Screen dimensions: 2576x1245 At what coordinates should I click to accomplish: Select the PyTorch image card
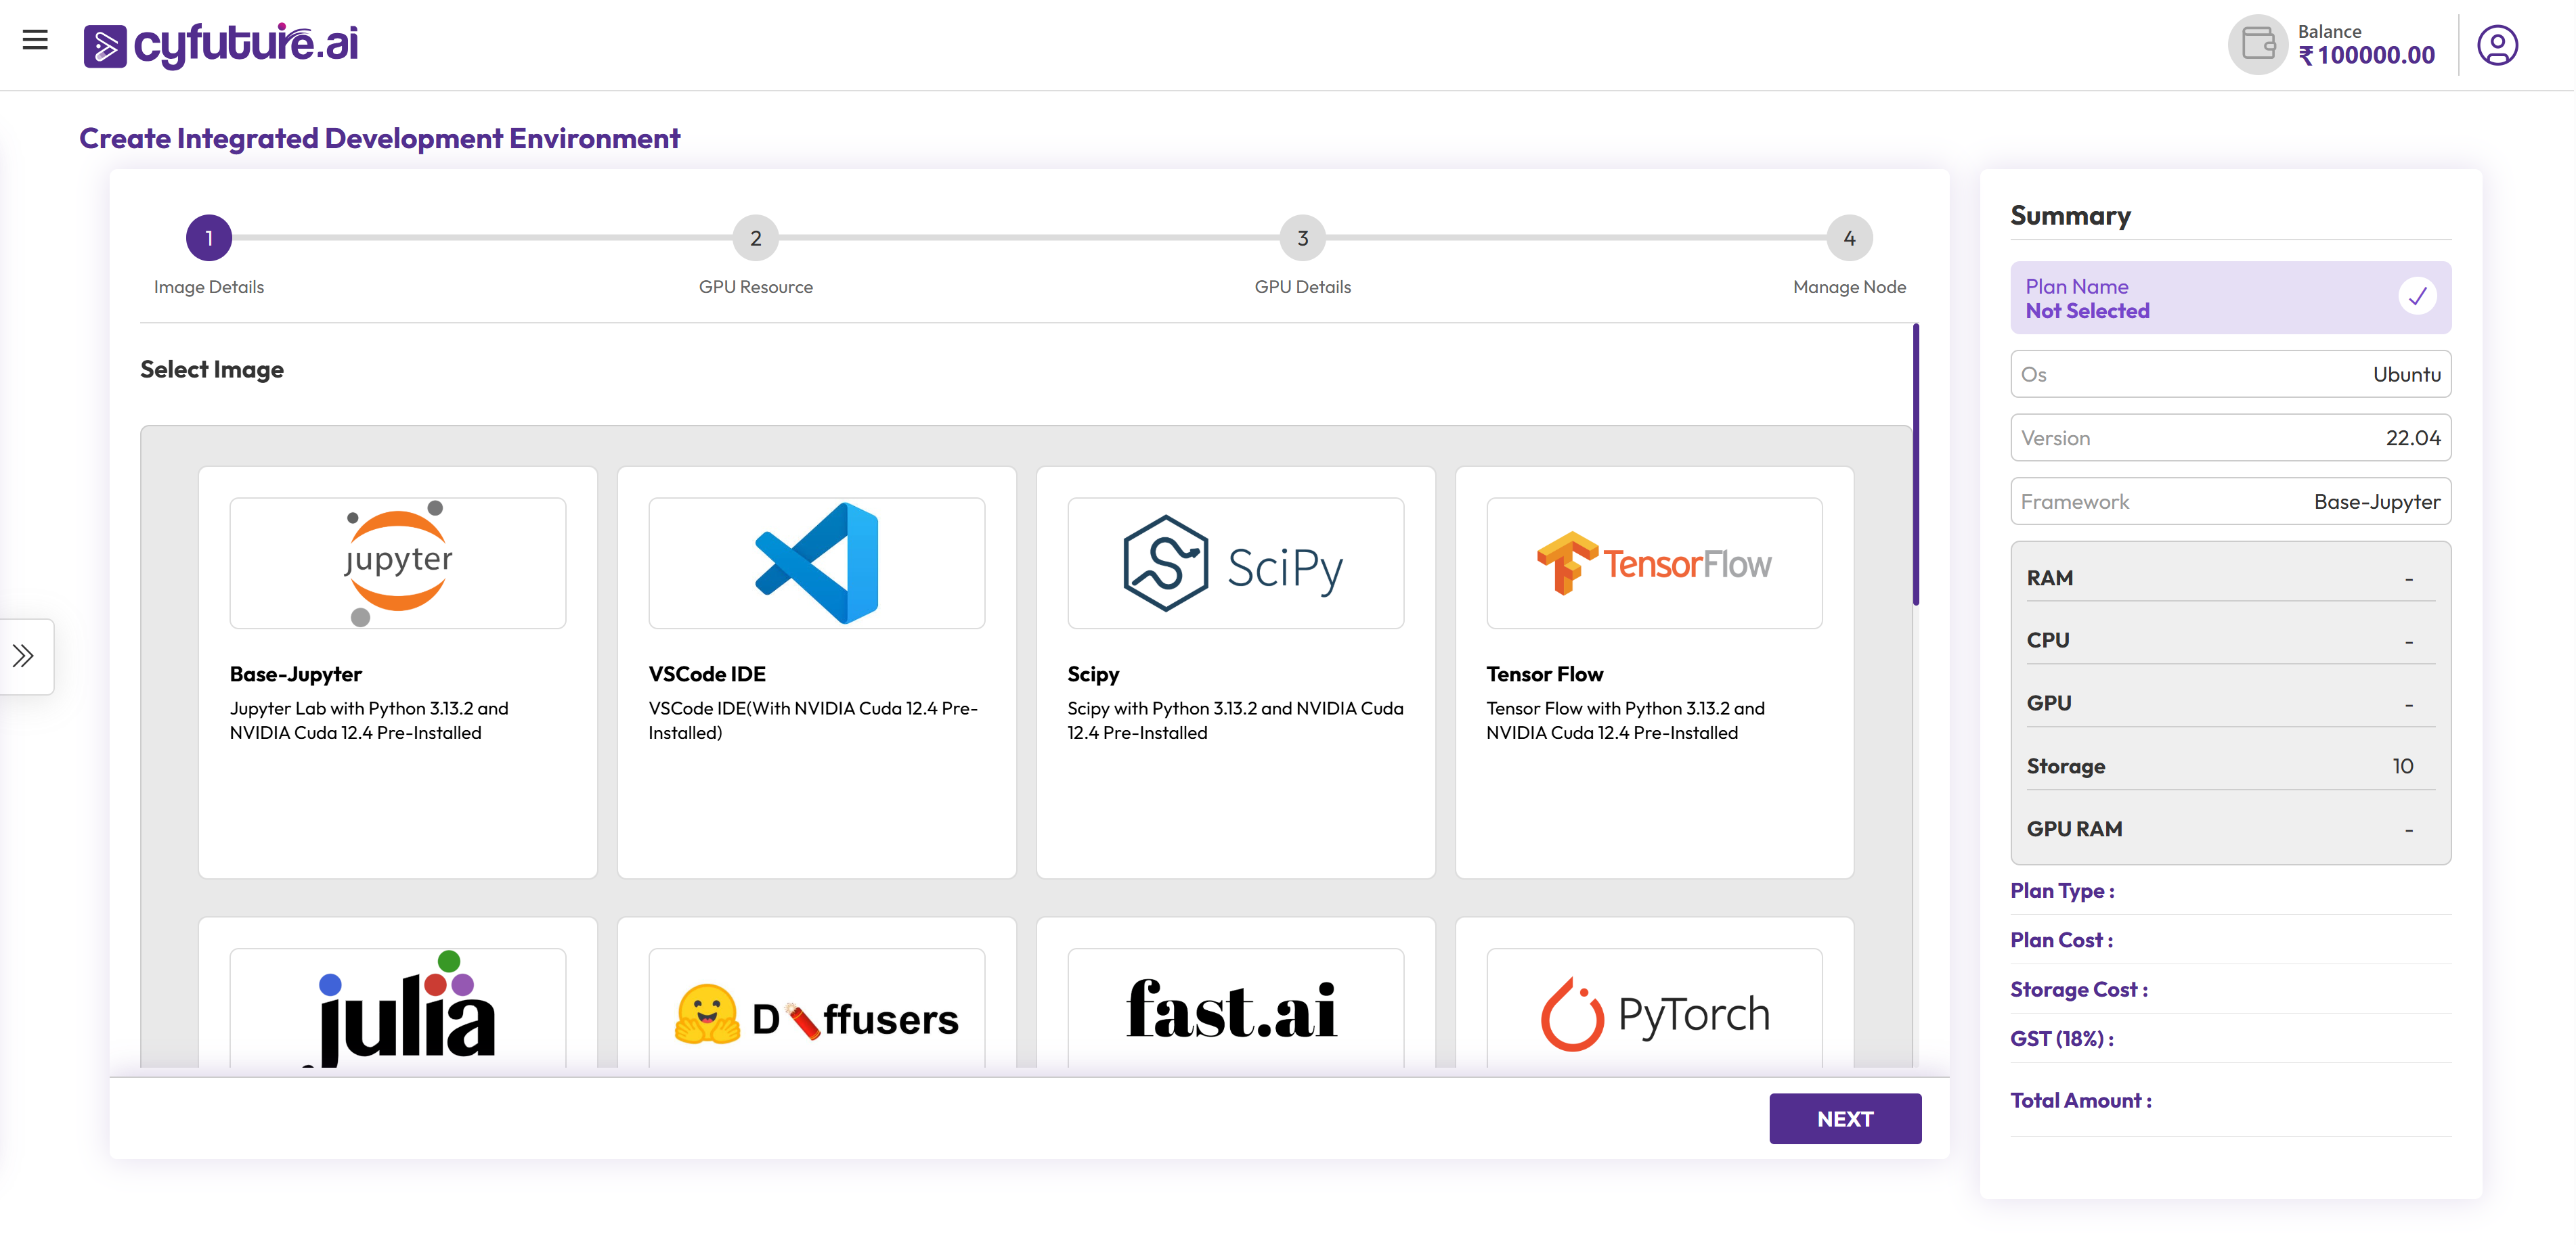[1654, 1014]
